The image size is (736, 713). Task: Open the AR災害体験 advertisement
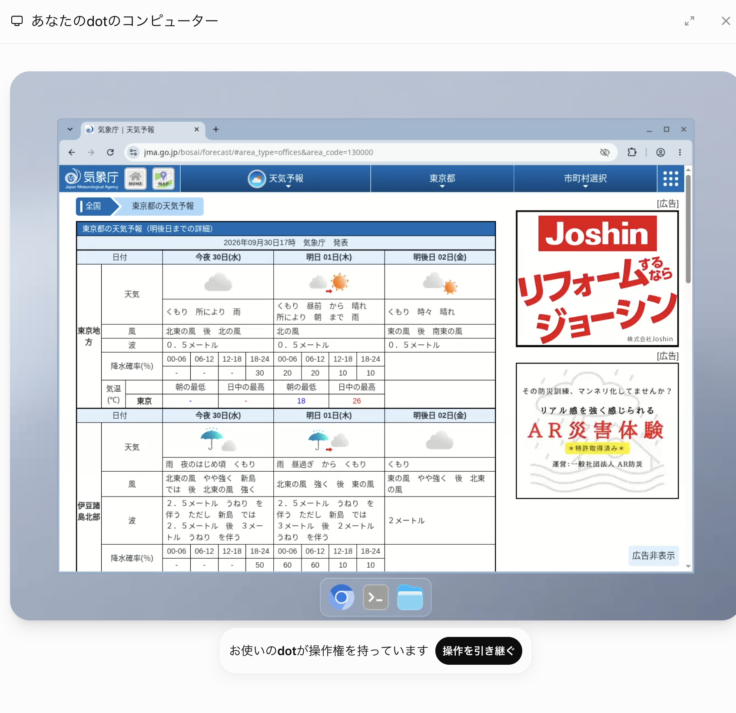(597, 431)
